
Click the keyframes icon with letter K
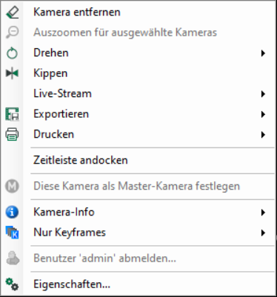click(x=12, y=233)
